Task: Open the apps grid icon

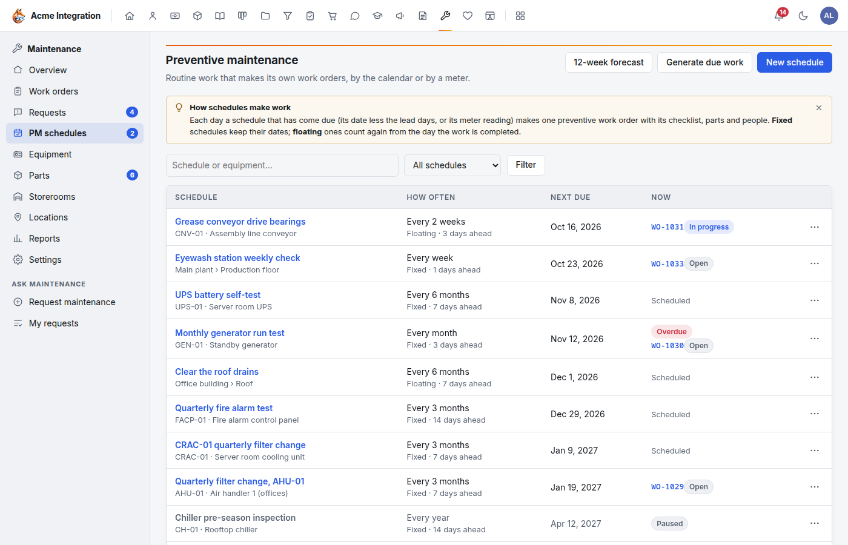Action: [520, 16]
